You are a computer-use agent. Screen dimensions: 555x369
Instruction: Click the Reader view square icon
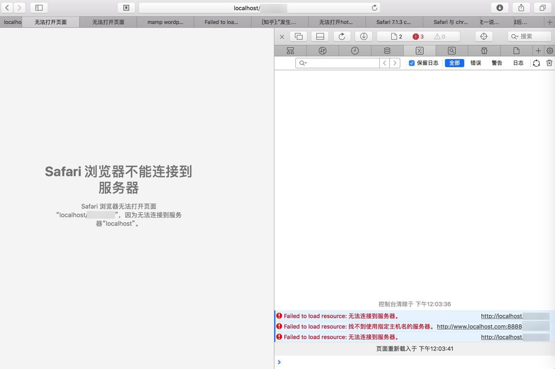126,8
